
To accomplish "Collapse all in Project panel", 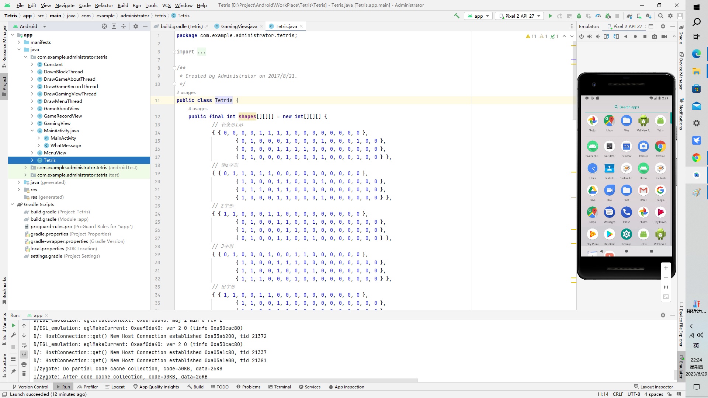I will [124, 26].
